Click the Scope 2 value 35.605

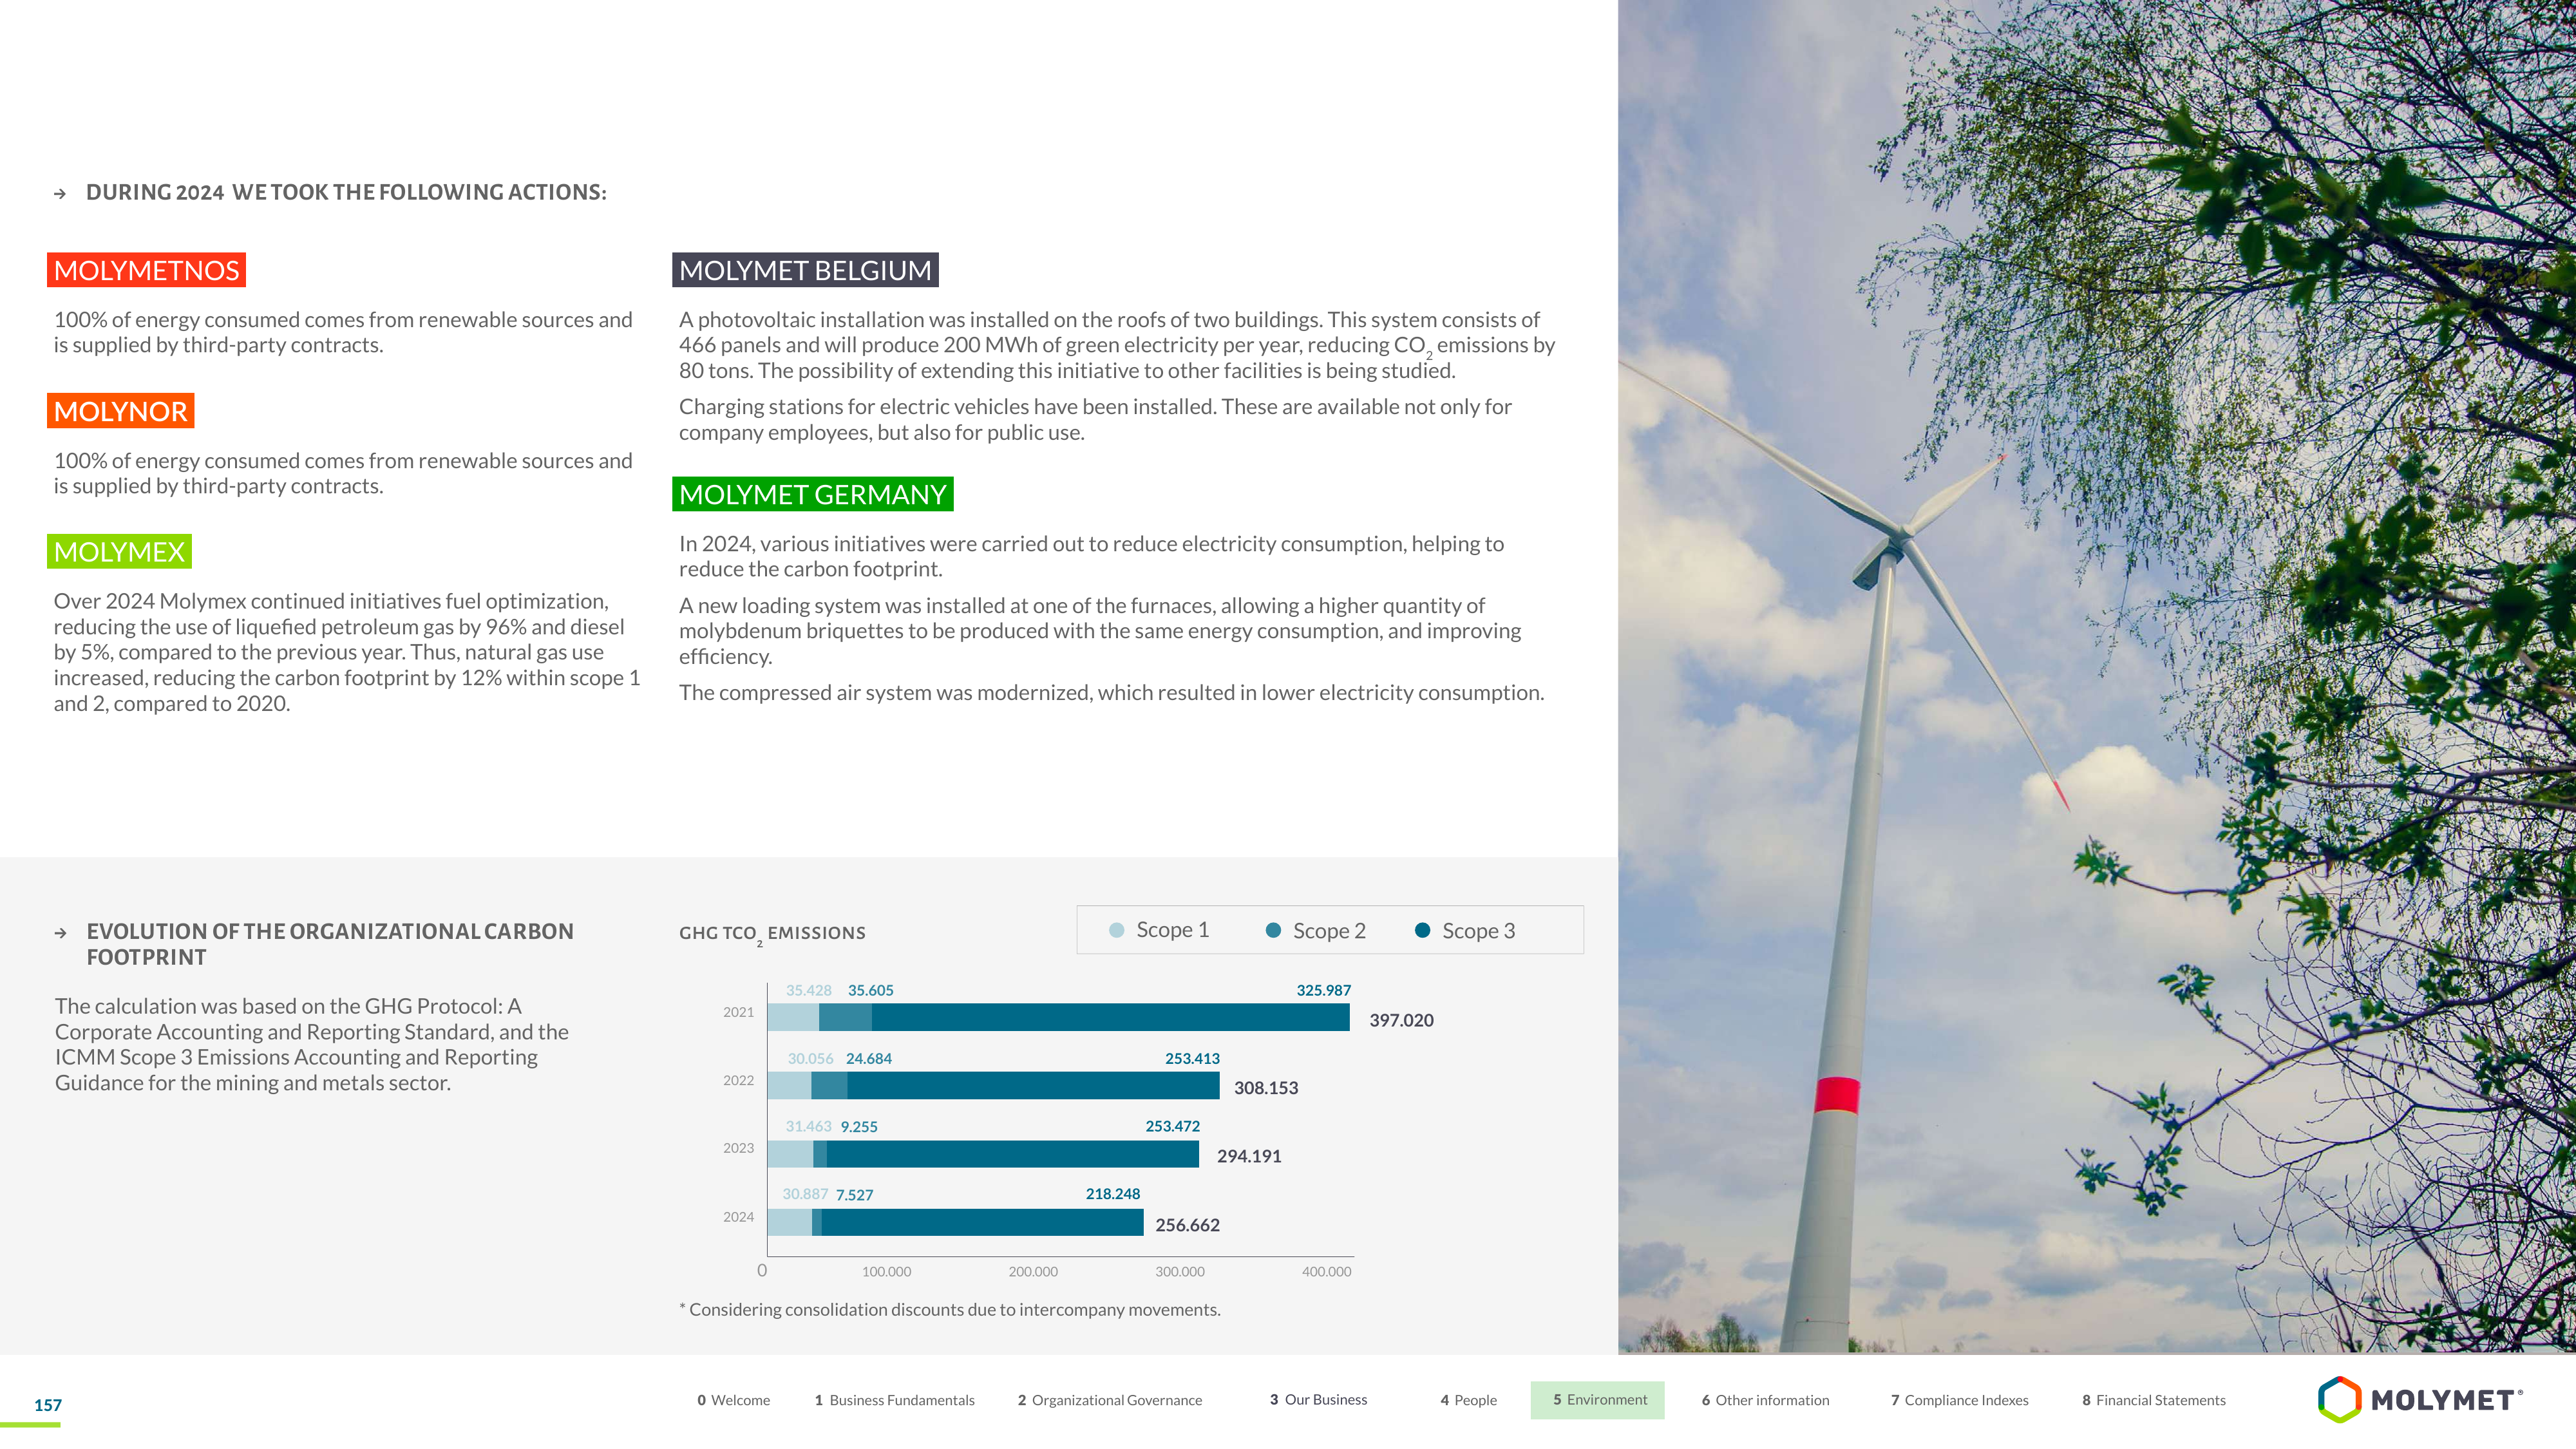pos(870,990)
